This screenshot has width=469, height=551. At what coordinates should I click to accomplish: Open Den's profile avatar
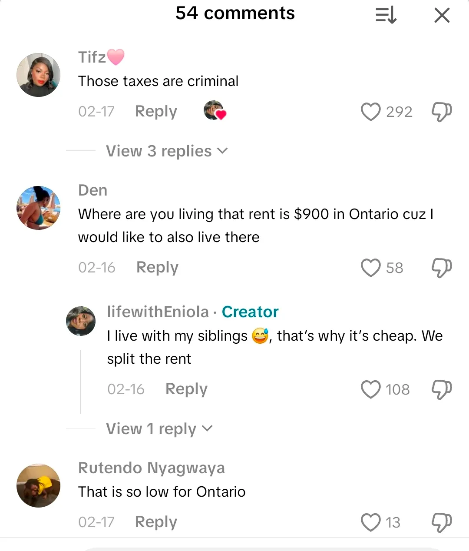point(38,208)
